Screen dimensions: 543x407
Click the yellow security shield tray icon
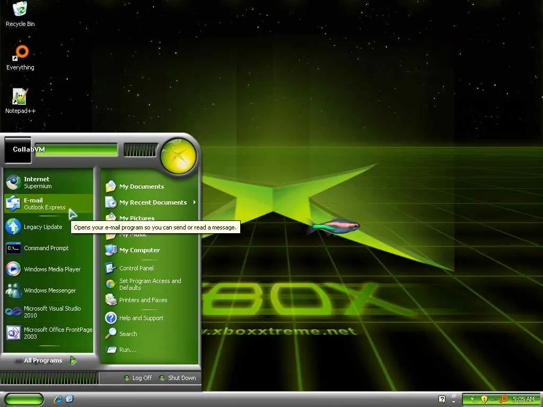484,399
